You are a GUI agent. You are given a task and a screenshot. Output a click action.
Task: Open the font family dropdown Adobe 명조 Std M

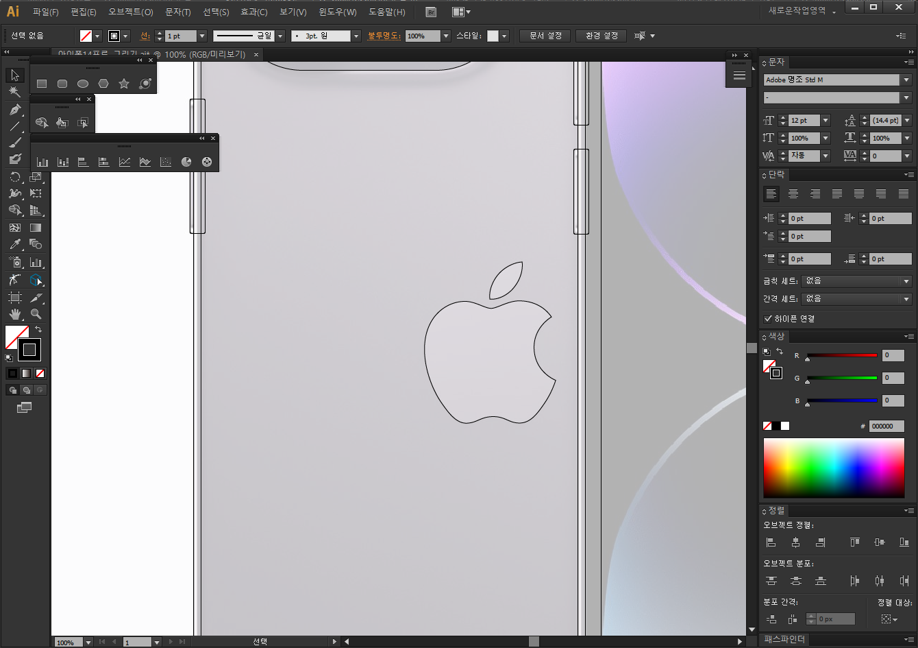click(907, 80)
